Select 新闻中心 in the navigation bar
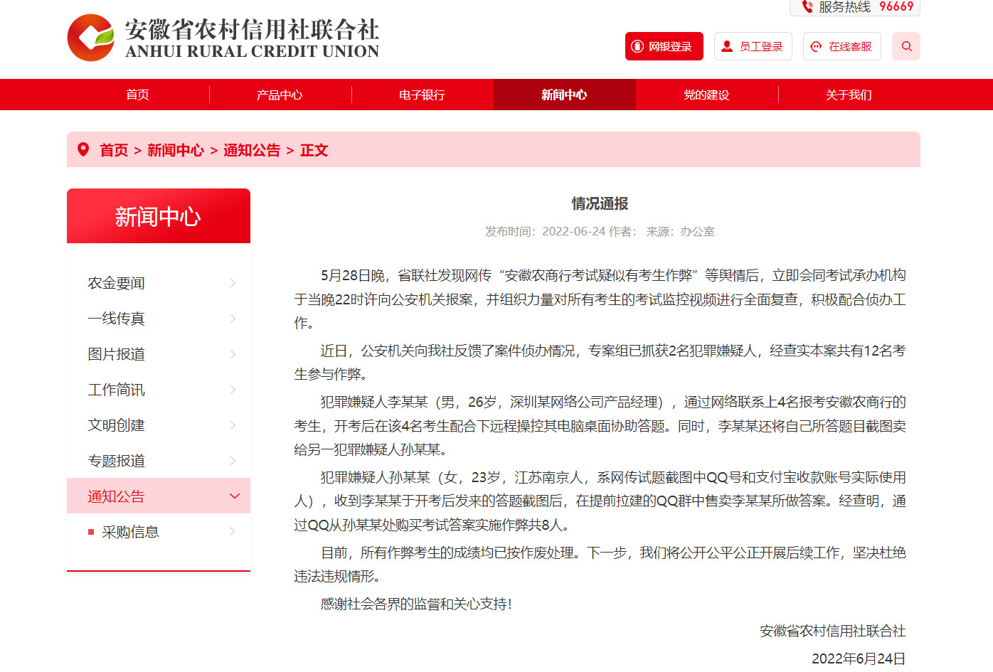 (x=565, y=95)
